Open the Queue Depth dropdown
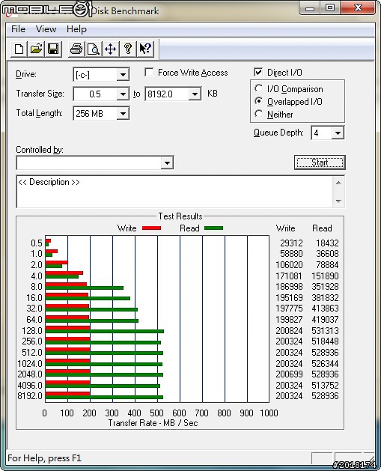Viewport: 381px width, 471px height. click(338, 133)
